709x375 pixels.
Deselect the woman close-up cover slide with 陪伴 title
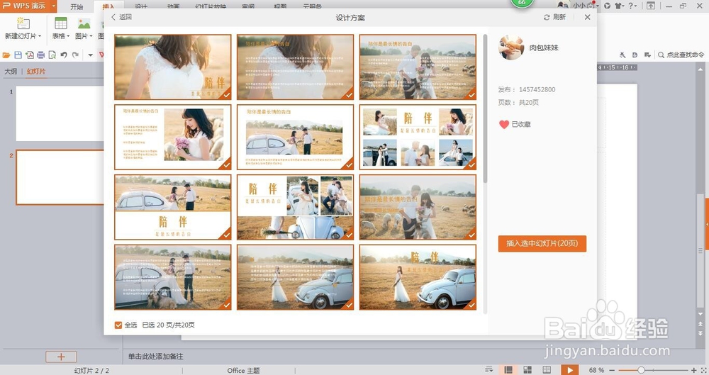pos(173,67)
